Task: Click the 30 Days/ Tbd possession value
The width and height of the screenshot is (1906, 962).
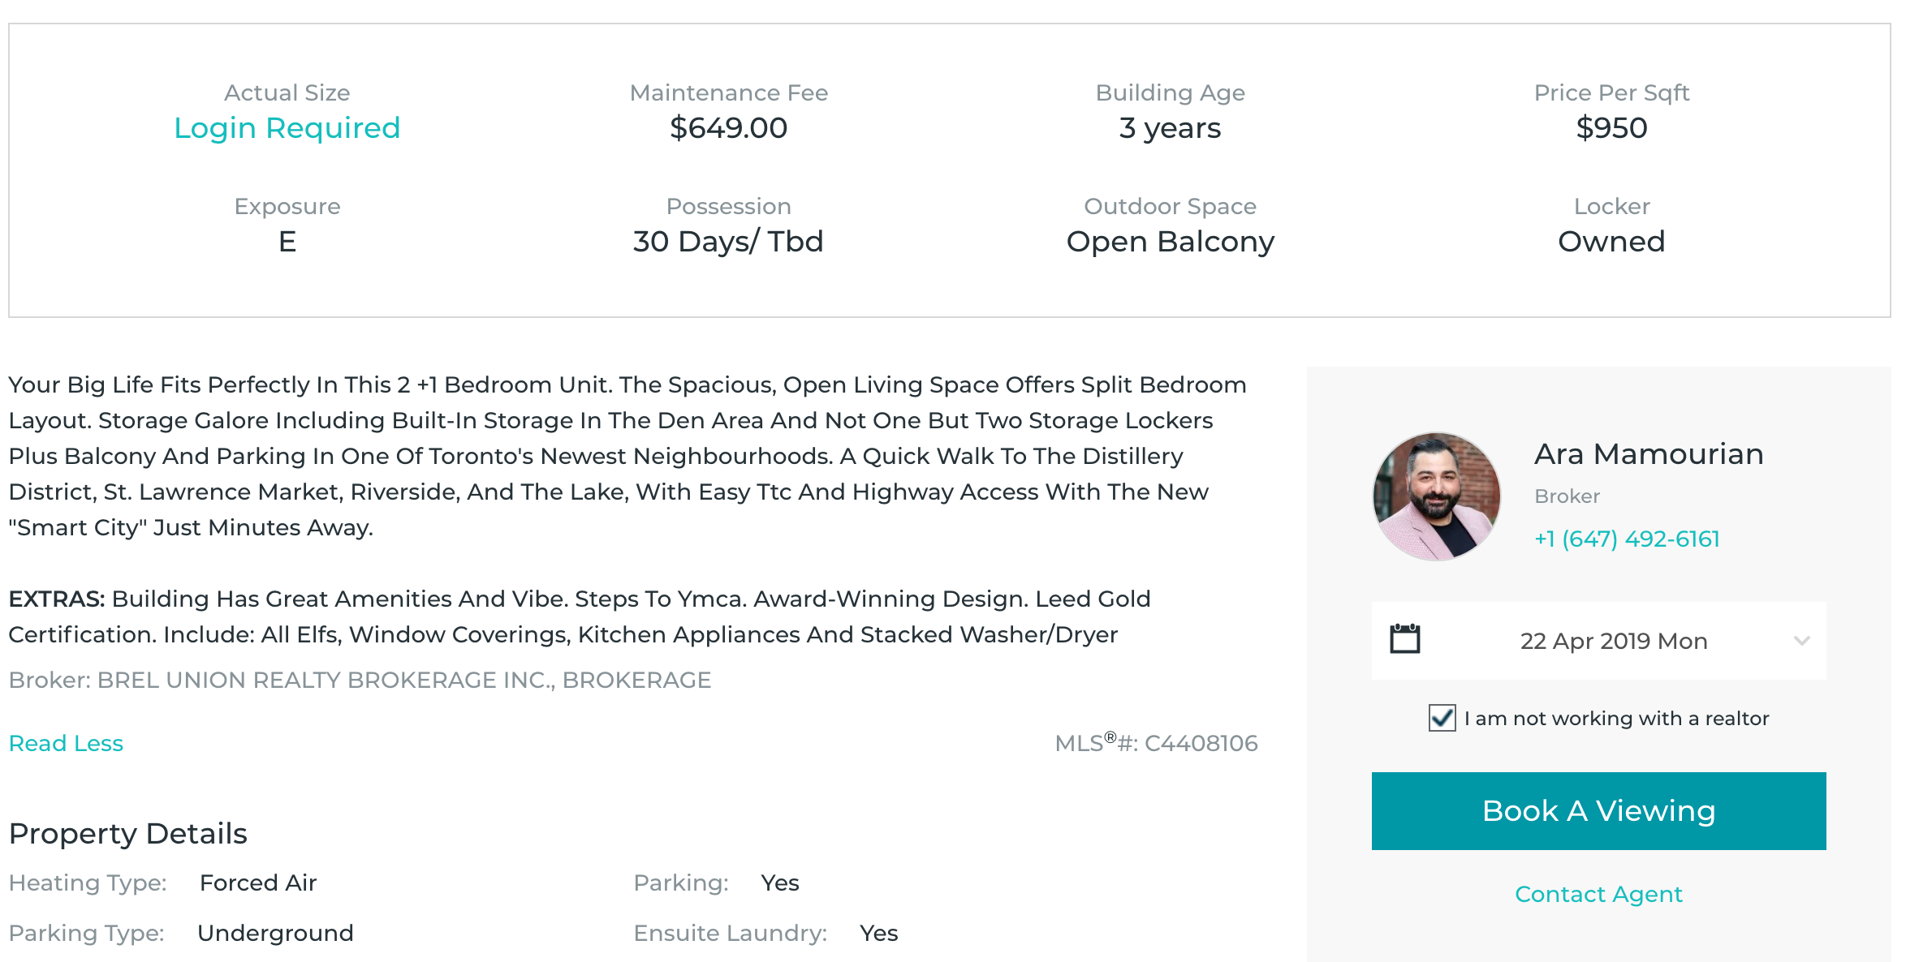Action: pos(728,242)
